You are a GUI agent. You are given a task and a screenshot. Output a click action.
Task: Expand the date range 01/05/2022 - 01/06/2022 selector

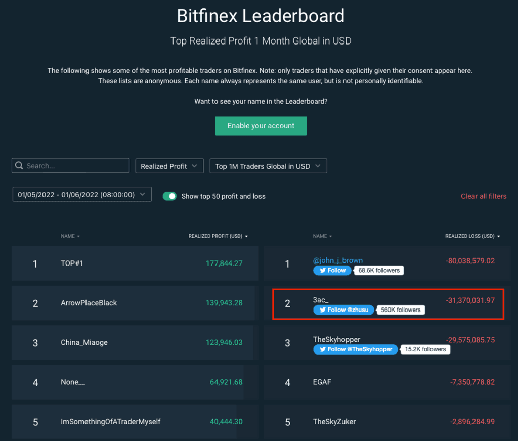click(x=82, y=195)
